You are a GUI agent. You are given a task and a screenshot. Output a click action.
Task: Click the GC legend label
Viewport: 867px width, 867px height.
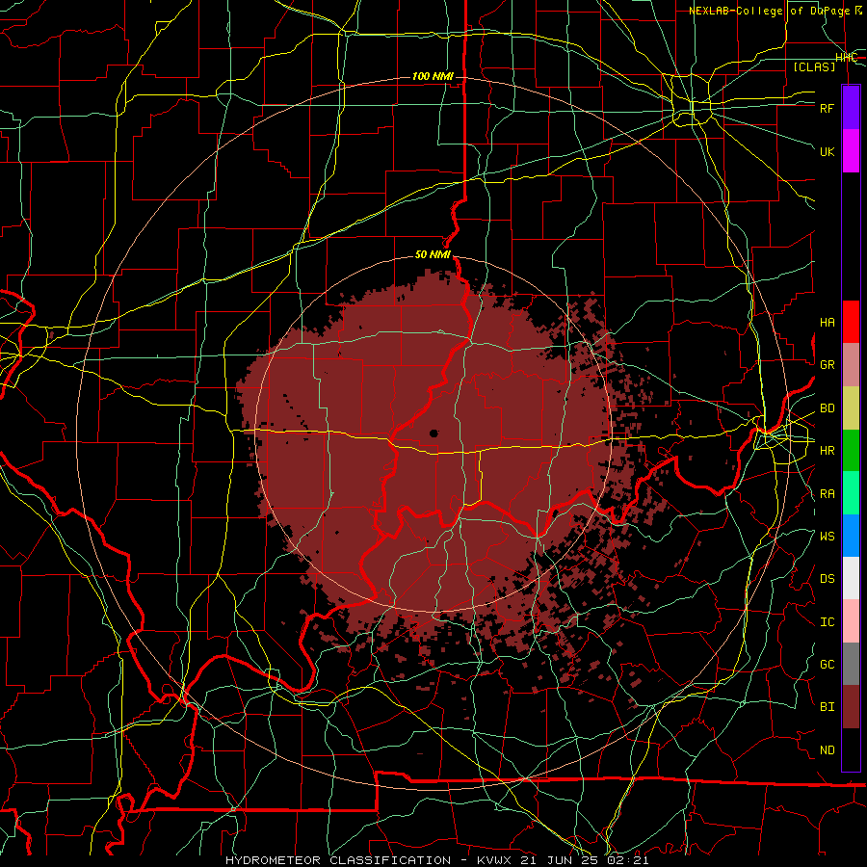(x=827, y=664)
